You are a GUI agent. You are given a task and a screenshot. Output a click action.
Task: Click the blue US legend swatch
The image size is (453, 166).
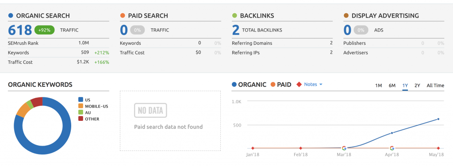click(x=81, y=100)
